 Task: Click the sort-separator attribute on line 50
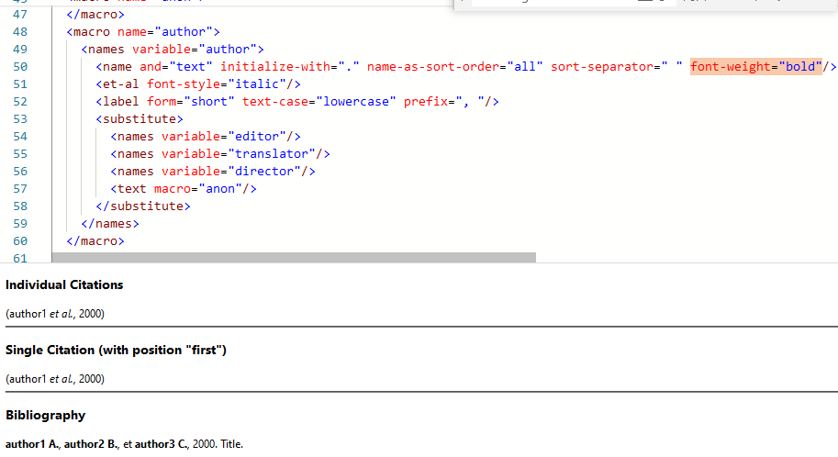click(616, 66)
